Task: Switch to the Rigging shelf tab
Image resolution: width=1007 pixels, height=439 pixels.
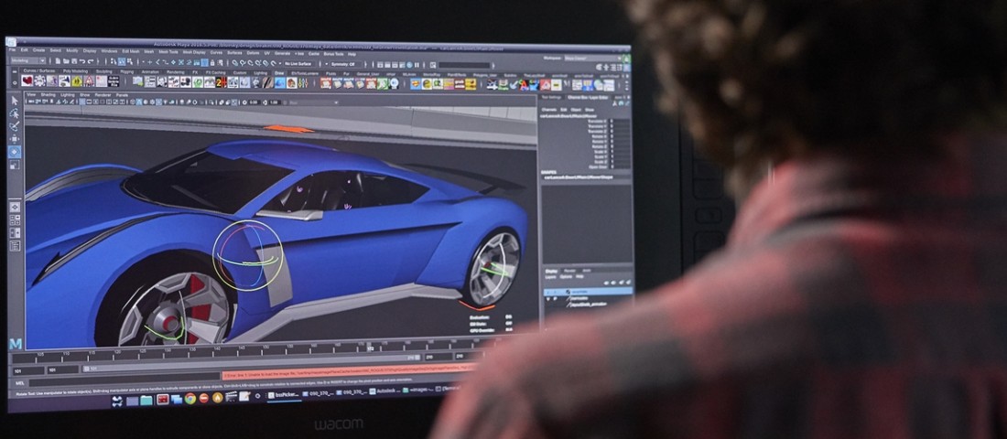Action: tap(127, 71)
